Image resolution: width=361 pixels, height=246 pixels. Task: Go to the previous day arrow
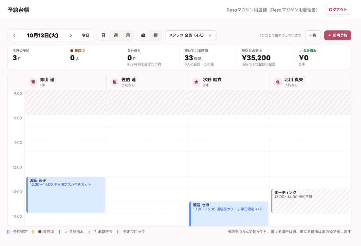14,35
